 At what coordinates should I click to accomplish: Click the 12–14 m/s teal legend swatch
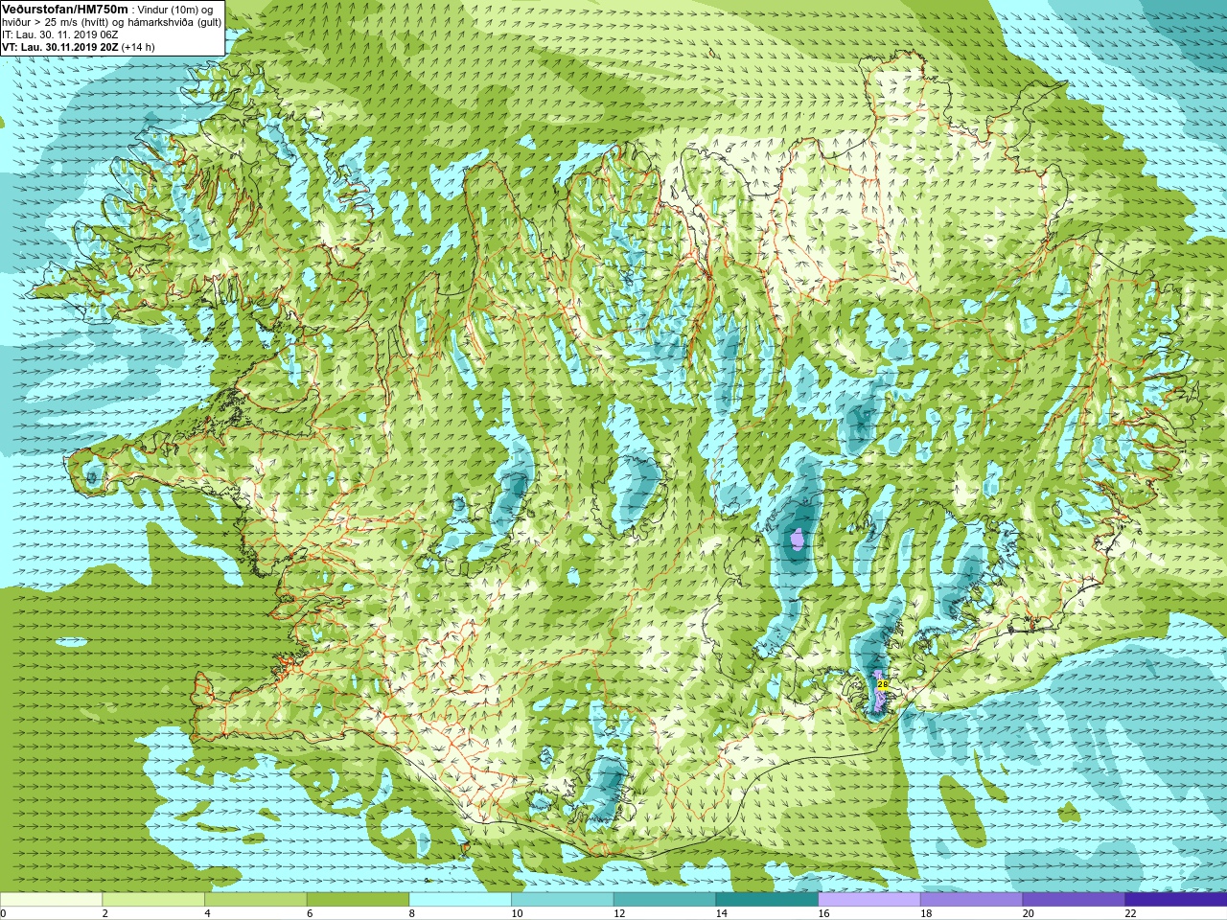[x=664, y=900]
